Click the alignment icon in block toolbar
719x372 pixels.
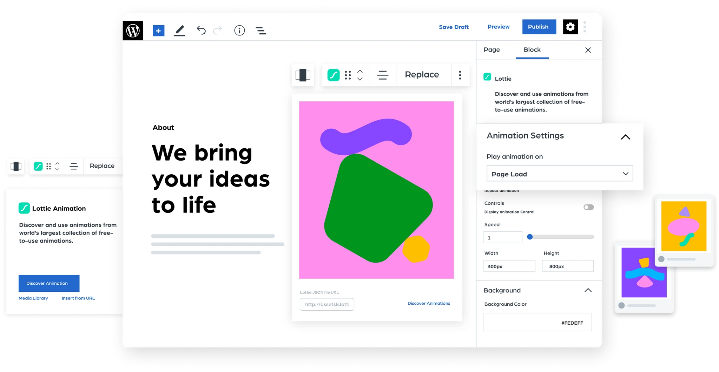click(382, 75)
